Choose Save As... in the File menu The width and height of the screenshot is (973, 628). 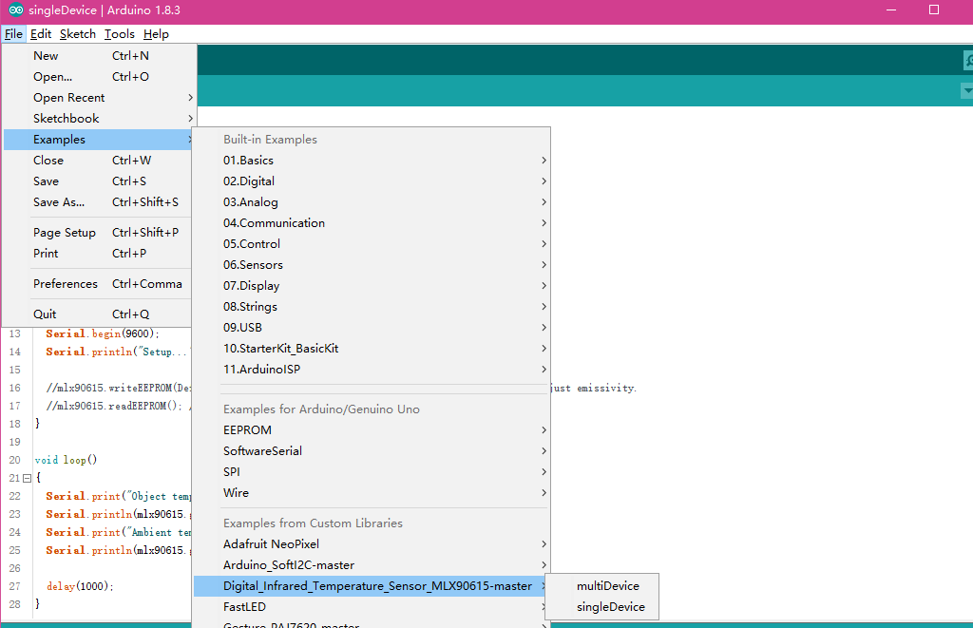click(98, 202)
